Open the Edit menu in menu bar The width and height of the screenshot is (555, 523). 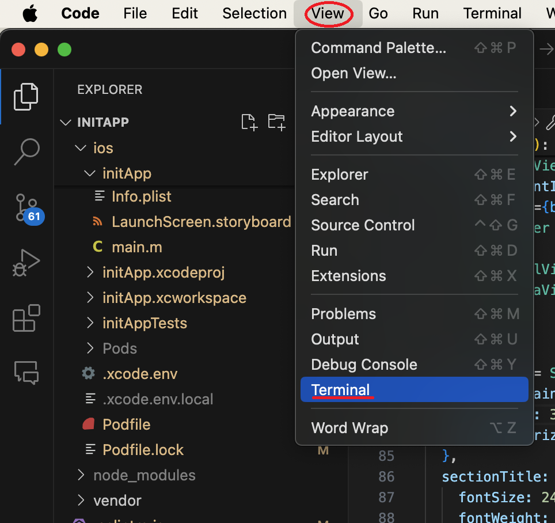pos(185,13)
